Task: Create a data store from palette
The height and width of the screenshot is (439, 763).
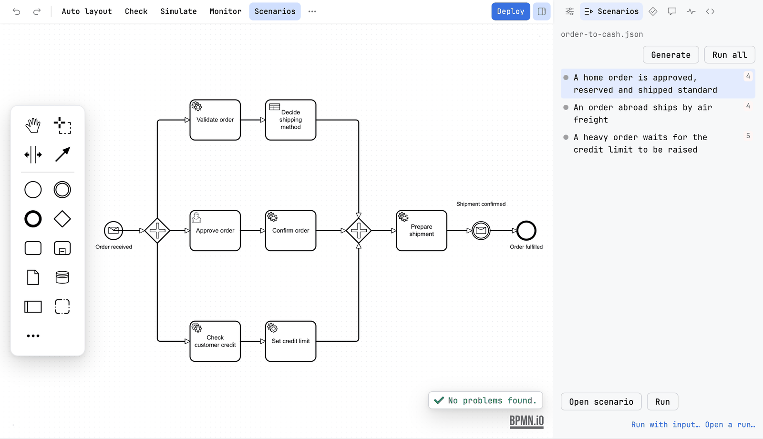Action: point(62,277)
